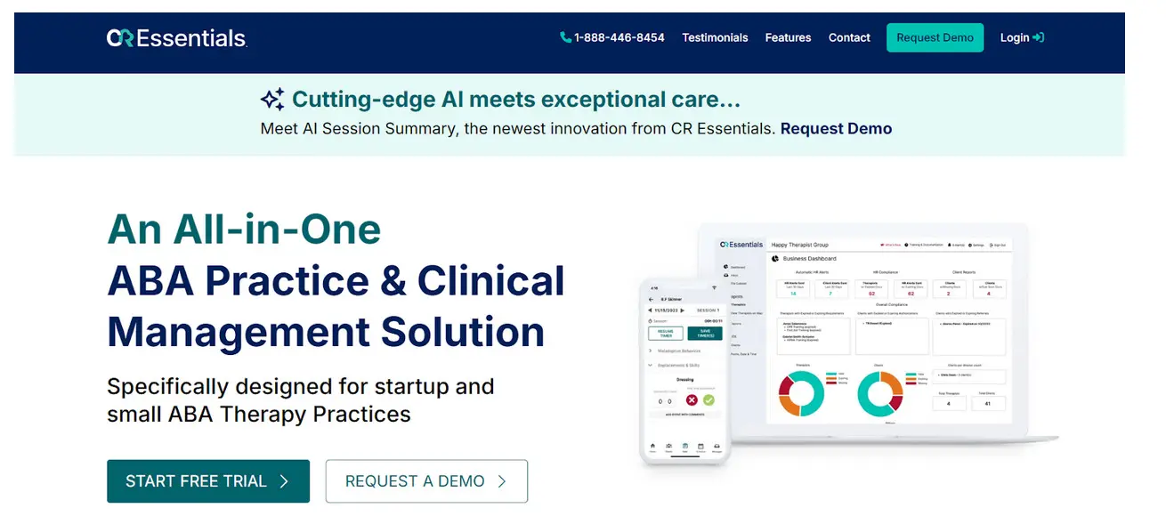
Task: Tap the red X response button
Action: tap(692, 400)
